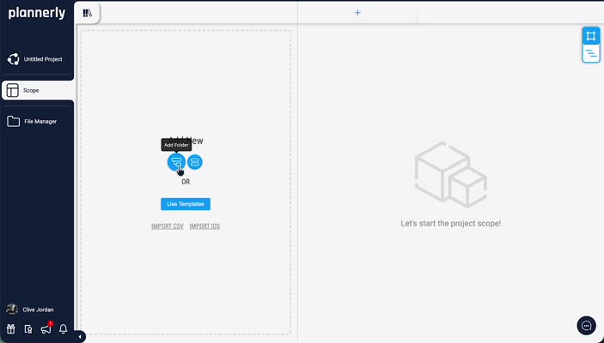Click the certificate document icon
604x343 pixels.
28,328
